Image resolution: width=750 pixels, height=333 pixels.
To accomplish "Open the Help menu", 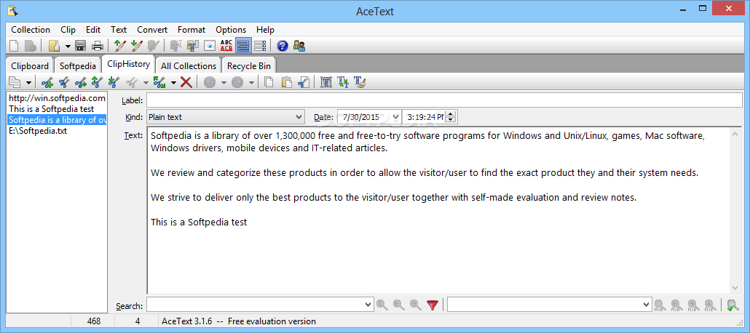I will [266, 30].
